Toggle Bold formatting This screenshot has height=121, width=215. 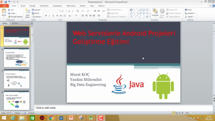coord(46,16)
